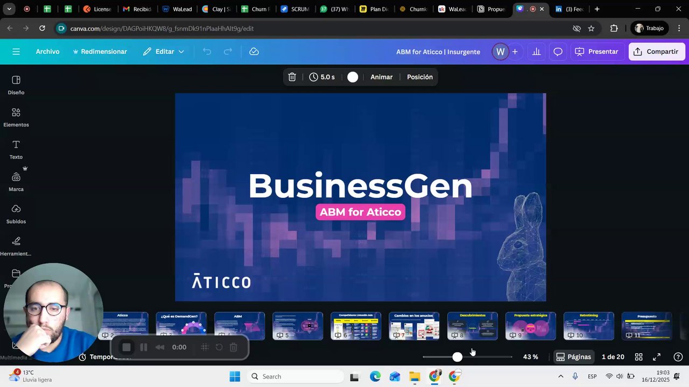Open the comments speech bubble icon
Viewport: 689px width, 387px height.
click(558, 52)
